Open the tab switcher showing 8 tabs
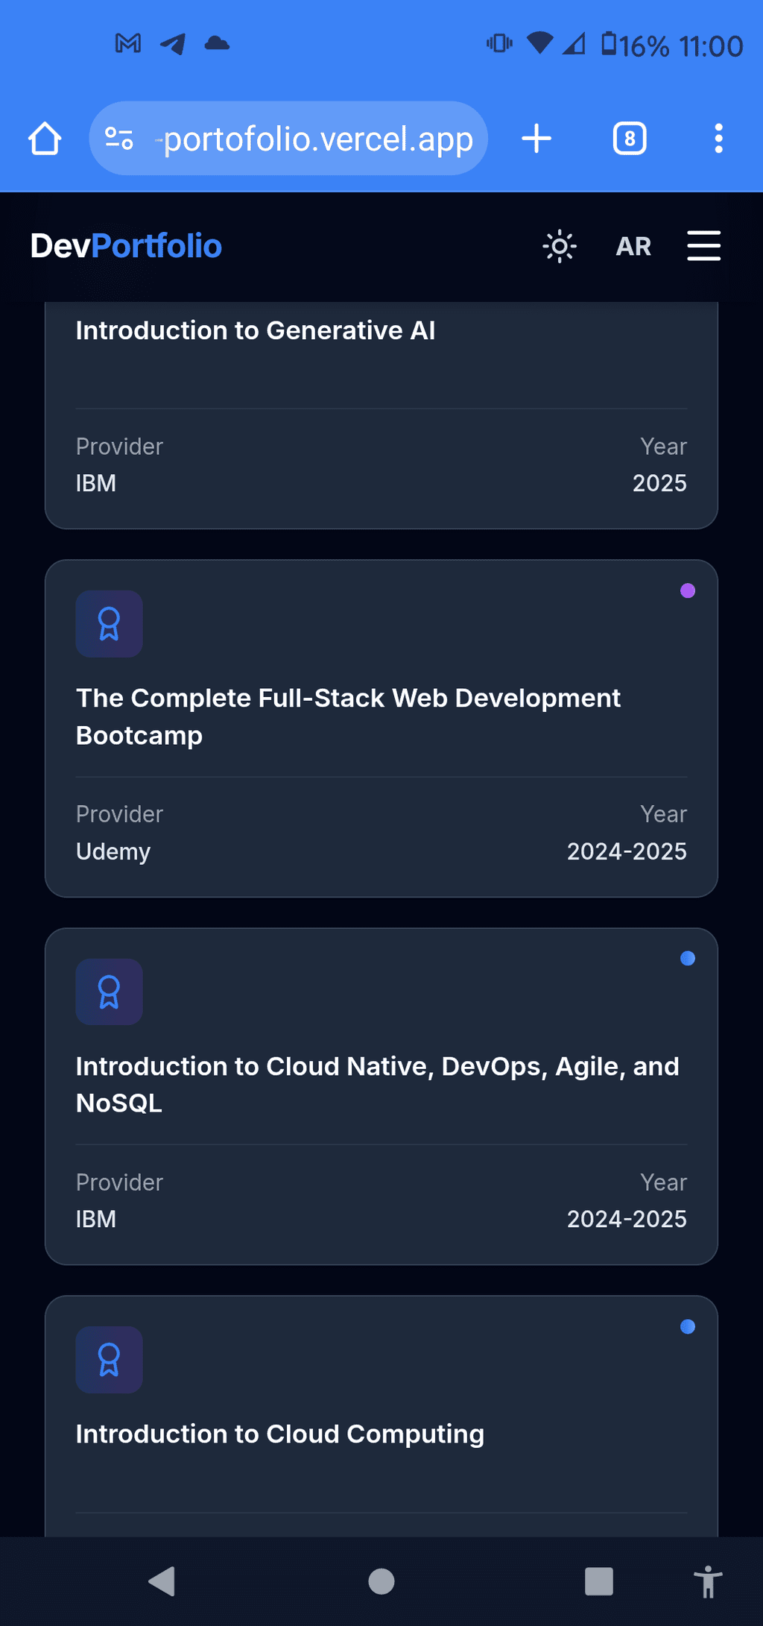 coord(630,139)
